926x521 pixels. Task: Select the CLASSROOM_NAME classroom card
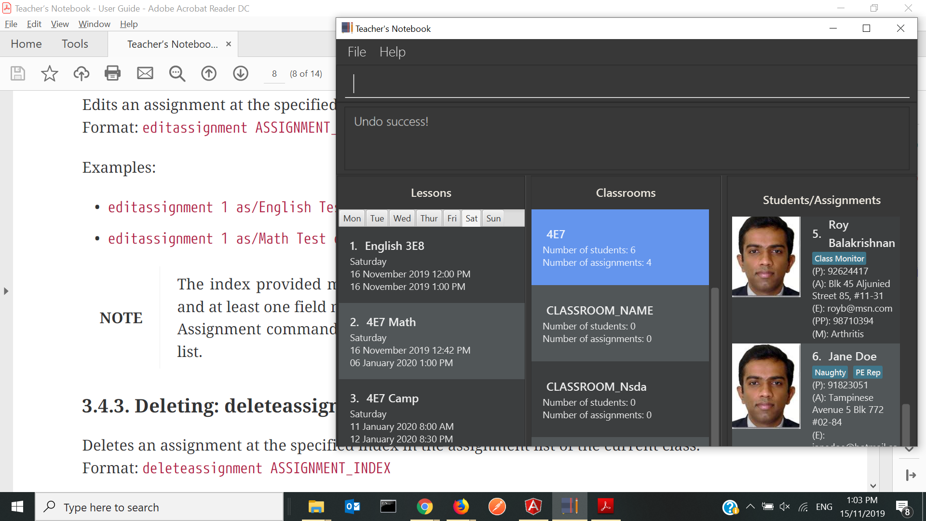pyautogui.click(x=620, y=323)
